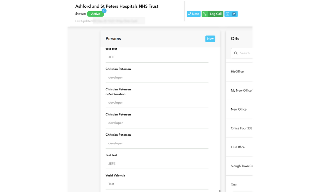Image resolution: width=320 pixels, height=192 pixels.
Task: Open Yesid Valencia person record
Action: tap(157, 180)
